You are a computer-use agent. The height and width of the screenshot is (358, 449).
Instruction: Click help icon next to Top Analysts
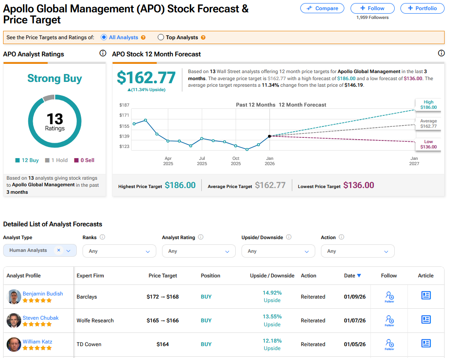(203, 37)
